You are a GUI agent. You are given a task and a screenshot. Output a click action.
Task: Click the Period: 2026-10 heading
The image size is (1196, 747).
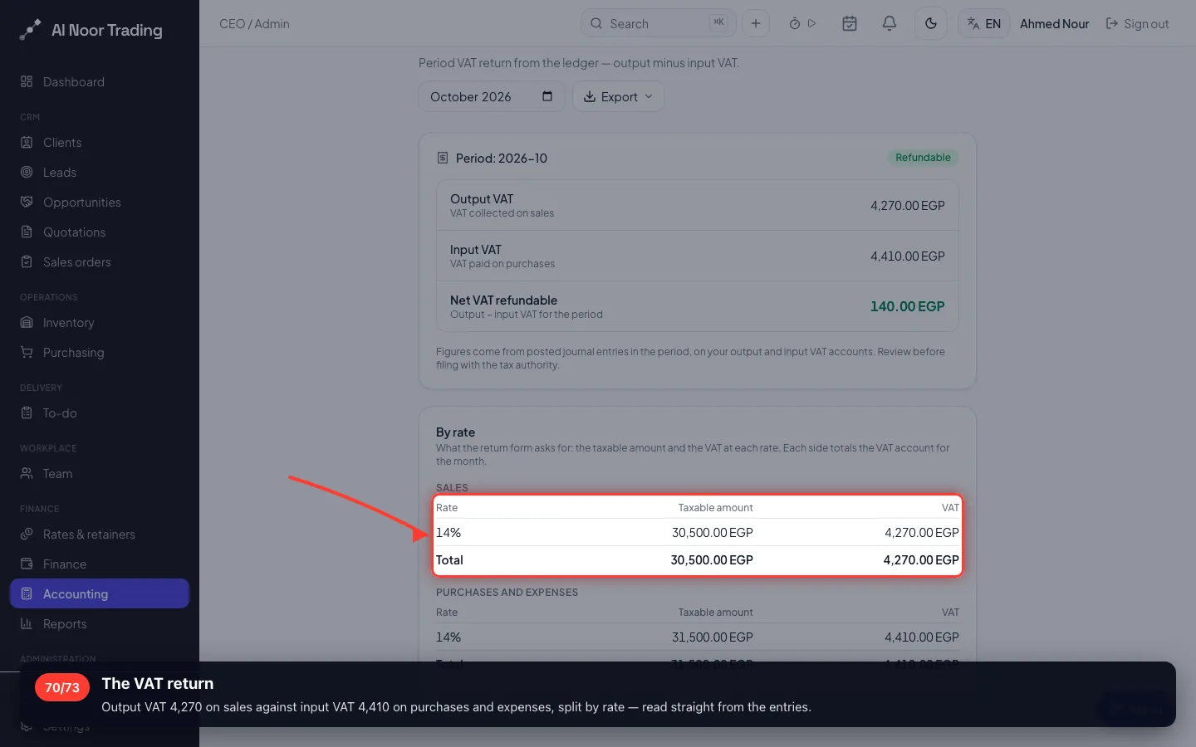pyautogui.click(x=501, y=159)
